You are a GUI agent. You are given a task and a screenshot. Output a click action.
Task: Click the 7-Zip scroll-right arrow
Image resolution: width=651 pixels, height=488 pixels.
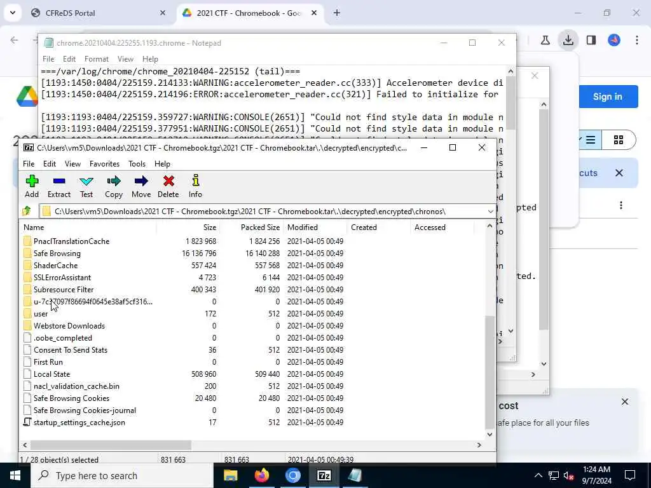pyautogui.click(x=479, y=445)
